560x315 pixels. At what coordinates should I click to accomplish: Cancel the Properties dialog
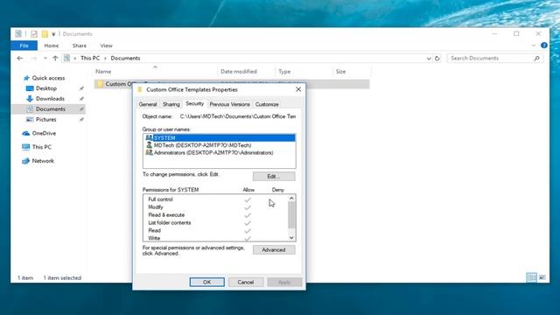pos(246,282)
